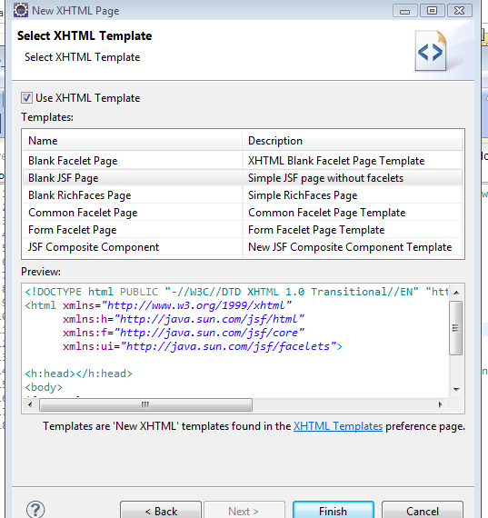Screen dimensions: 488x518
Task: Click the Simple JSF page without facelets description
Action: 325,178
